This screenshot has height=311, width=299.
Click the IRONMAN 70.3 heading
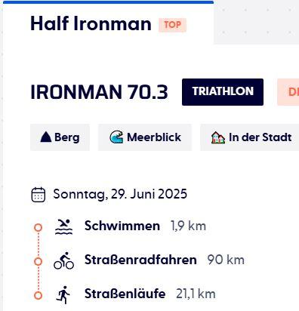(x=99, y=92)
